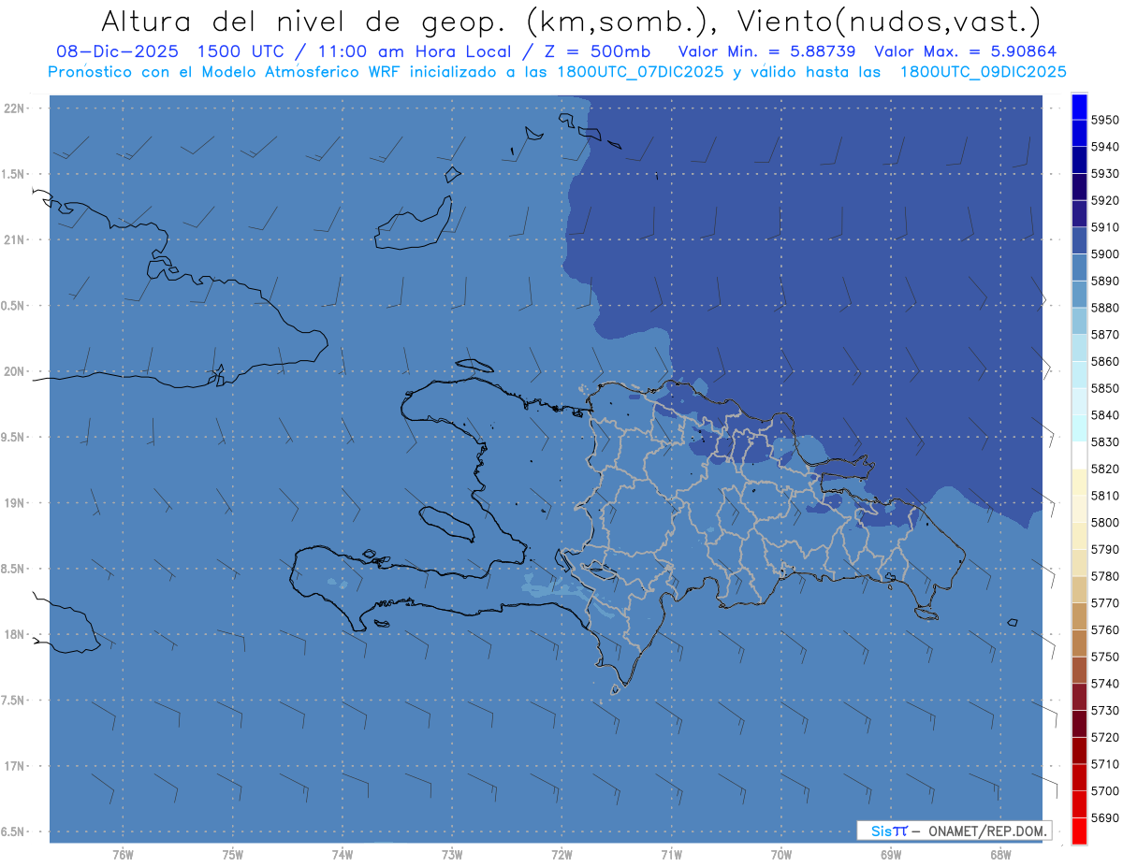Click the 5860 colorbar value
Viewport: 1123px width, 867px height.
[x=1104, y=361]
